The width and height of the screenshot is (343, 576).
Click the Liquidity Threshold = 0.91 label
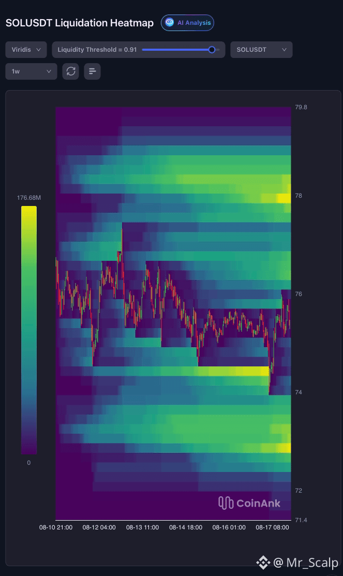[97, 50]
